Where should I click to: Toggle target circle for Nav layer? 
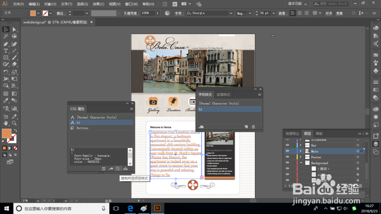tap(358, 145)
